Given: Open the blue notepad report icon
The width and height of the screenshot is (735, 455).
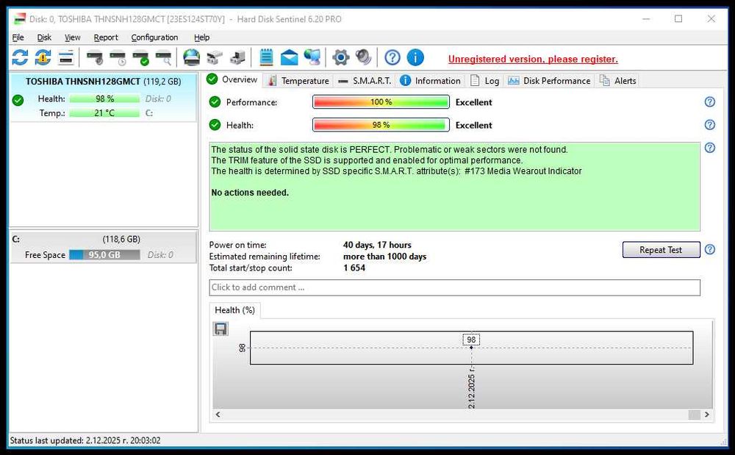Looking at the screenshot, I should coord(266,57).
